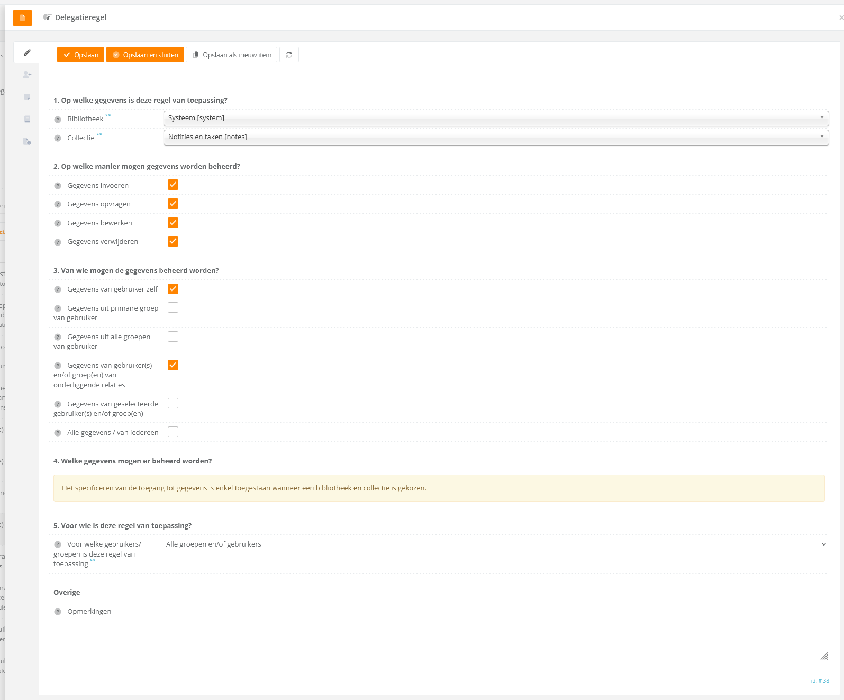Image resolution: width=844 pixels, height=700 pixels.
Task: Select the file info sidebar icon
Action: coord(27,142)
